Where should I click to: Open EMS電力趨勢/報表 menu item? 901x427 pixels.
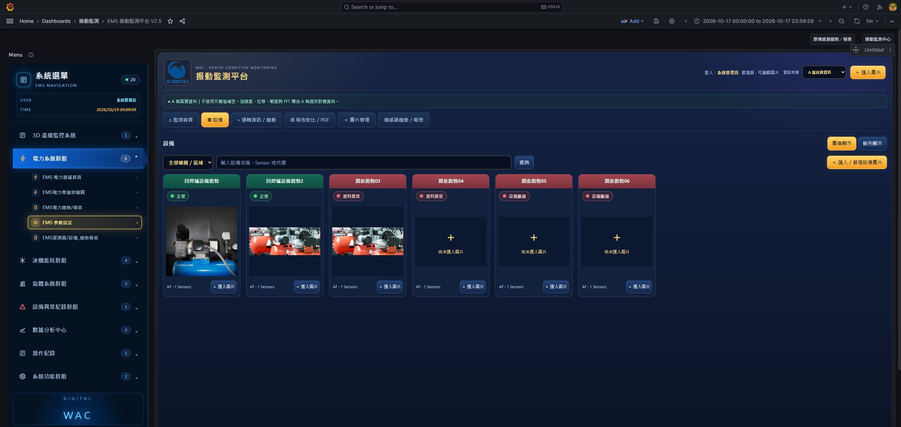pyautogui.click(x=85, y=207)
